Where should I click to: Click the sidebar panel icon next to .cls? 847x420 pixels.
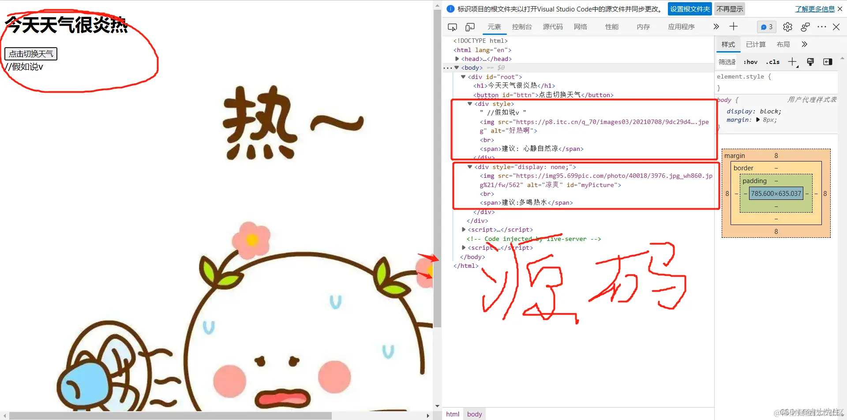[x=828, y=62]
